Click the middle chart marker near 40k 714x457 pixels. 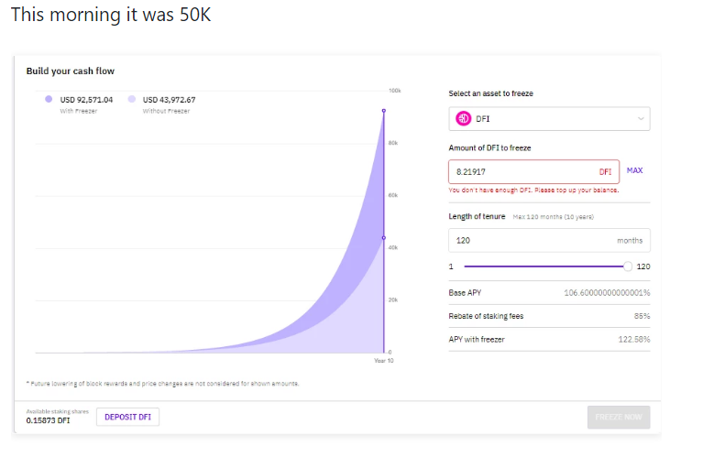point(384,238)
